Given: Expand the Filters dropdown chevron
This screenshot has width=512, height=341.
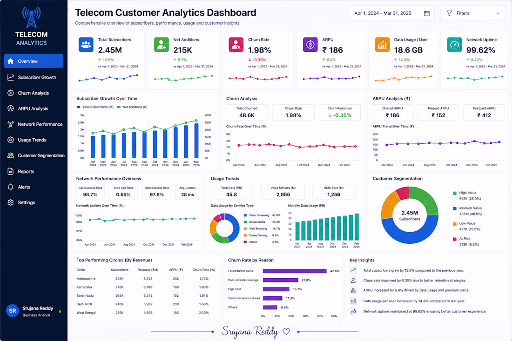Looking at the screenshot, I should [498, 13].
